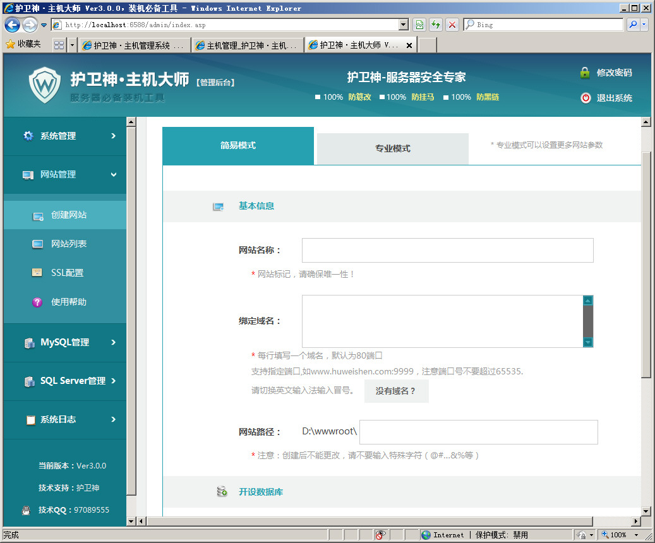Click the content pane vertical scrollbar thumb
This screenshot has height=543, width=655.
646,265
